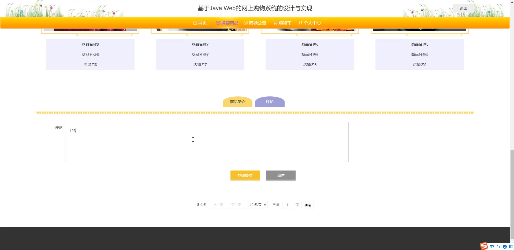Click 商品分类7 category text
The width and height of the screenshot is (514, 250).
(x=200, y=54)
